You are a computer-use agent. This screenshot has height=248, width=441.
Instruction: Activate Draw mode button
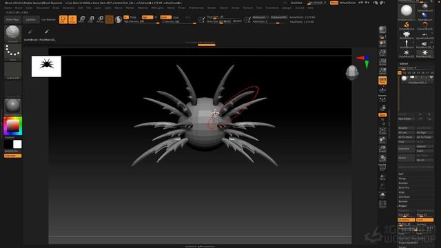[x=72, y=19]
